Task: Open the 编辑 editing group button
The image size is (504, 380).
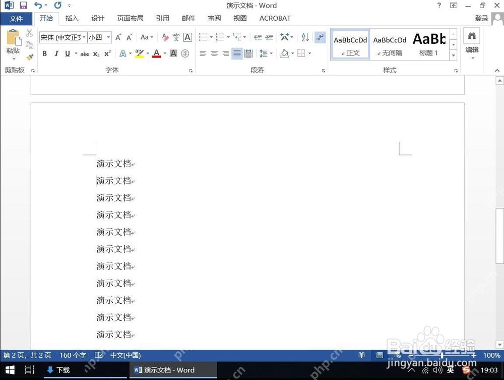Action: [472, 45]
